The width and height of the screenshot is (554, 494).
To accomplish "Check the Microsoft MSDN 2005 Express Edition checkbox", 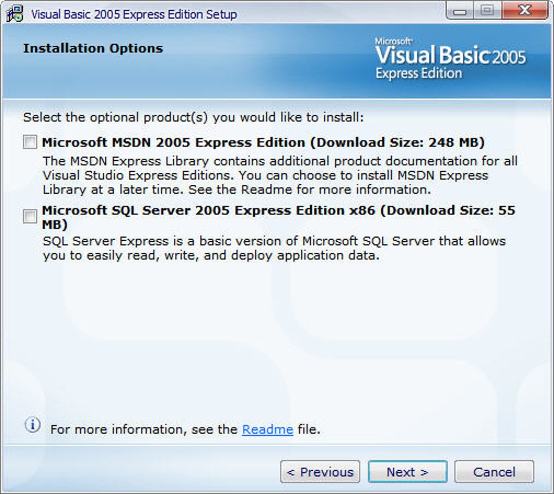I will click(x=30, y=142).
